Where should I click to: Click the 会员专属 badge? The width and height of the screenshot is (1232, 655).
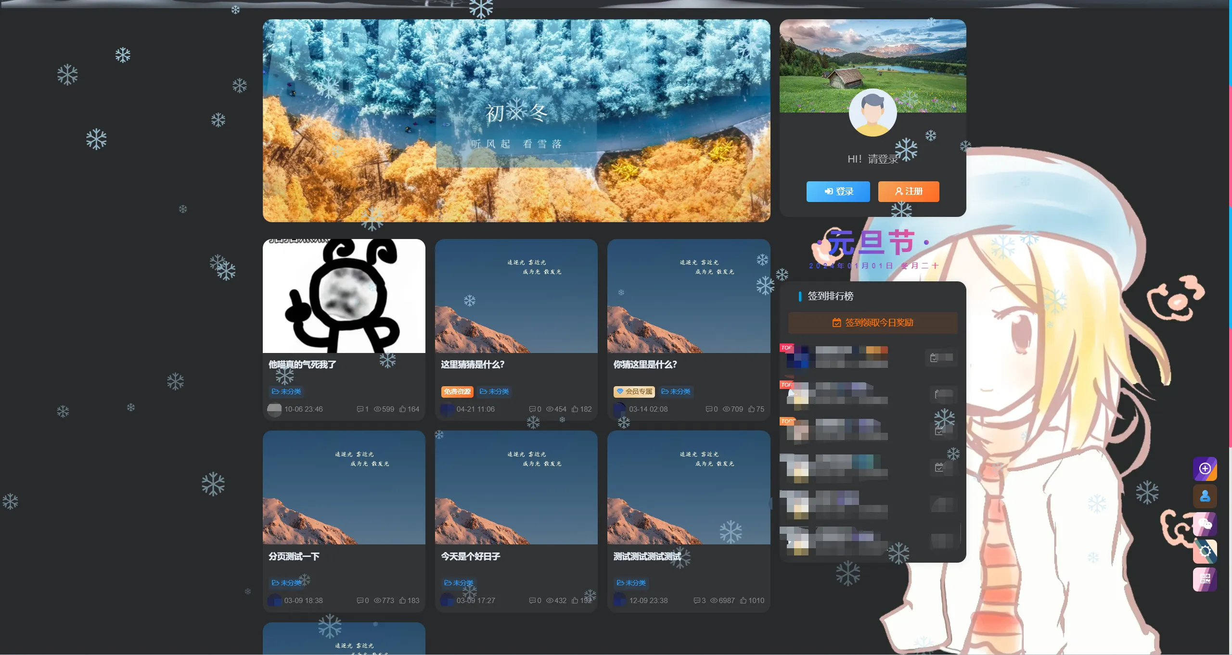(x=634, y=391)
